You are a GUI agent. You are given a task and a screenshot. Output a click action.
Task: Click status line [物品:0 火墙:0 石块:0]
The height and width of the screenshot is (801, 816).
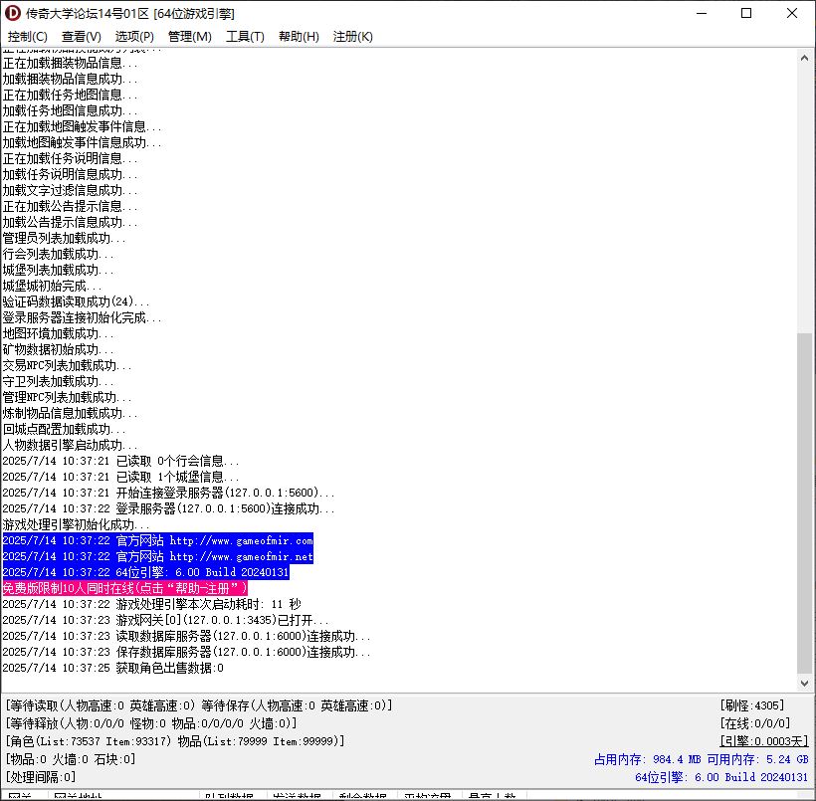[71, 759]
